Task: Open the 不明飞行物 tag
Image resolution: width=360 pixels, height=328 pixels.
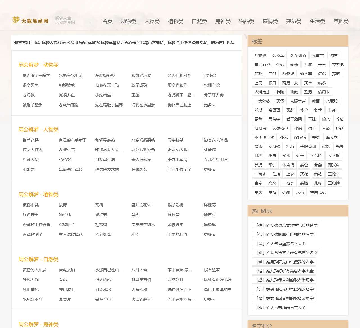Action: [x=264, y=137]
